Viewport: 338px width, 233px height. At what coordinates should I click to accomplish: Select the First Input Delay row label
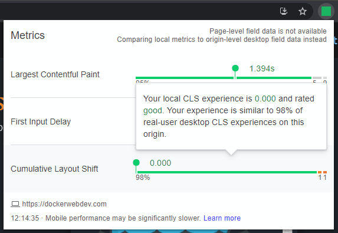pyautogui.click(x=41, y=122)
